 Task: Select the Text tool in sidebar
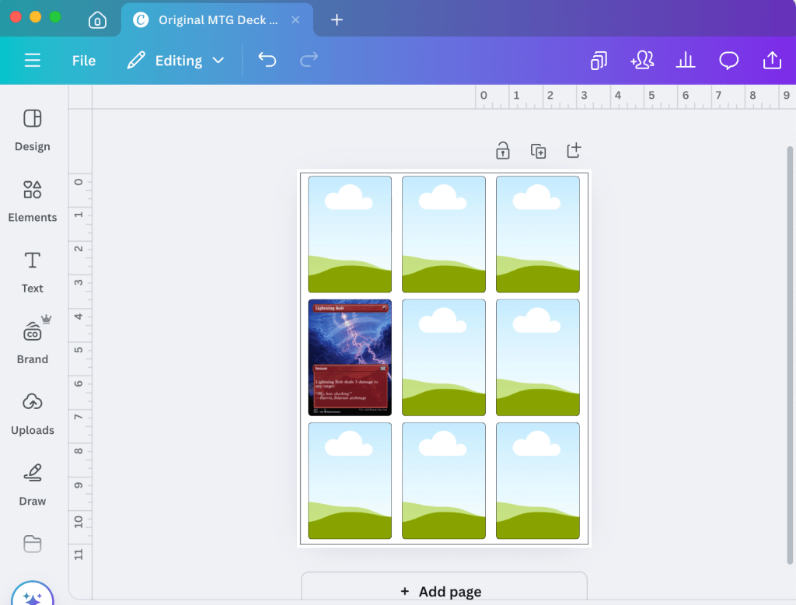[x=32, y=271]
